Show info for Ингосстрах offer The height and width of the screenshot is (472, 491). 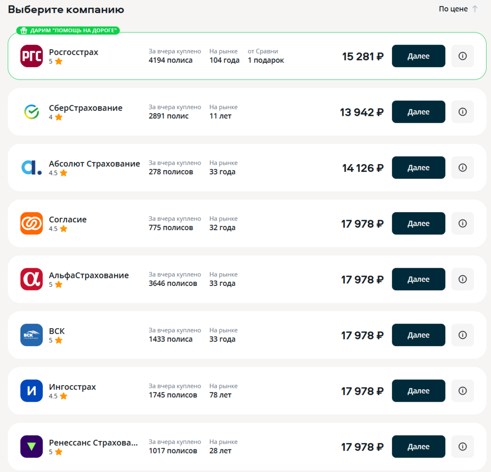point(463,390)
